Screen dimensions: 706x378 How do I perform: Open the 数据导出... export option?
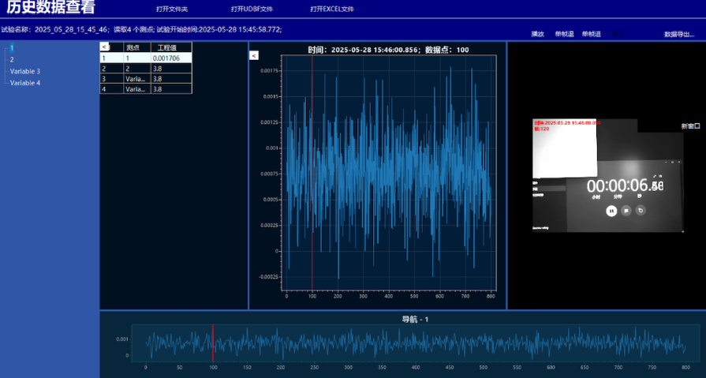tap(679, 34)
